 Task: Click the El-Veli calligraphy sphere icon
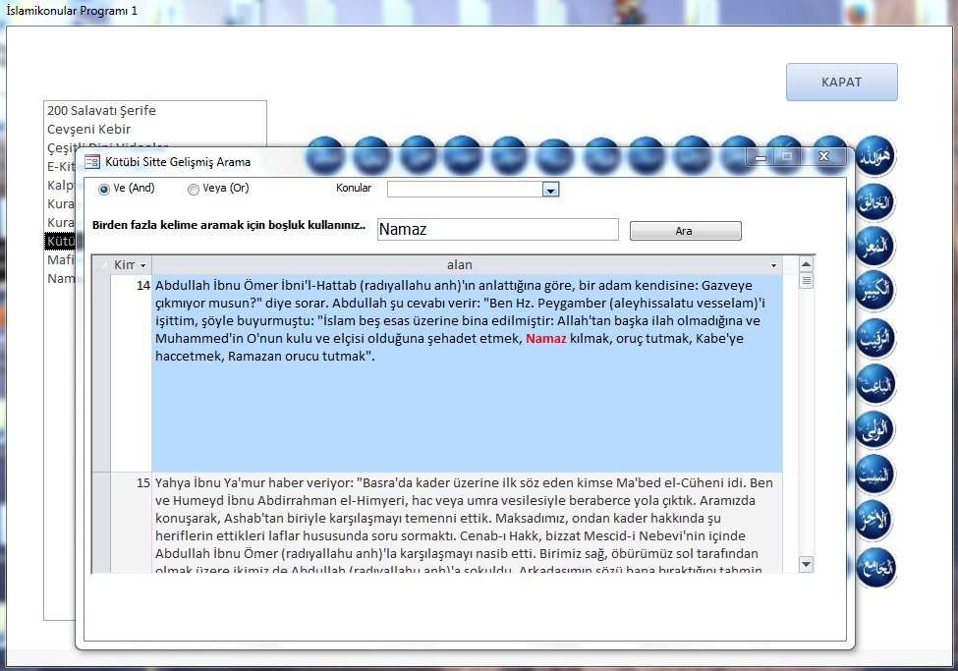874,429
